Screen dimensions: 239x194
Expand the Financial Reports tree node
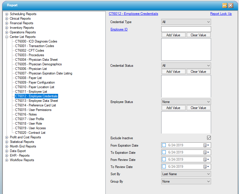click(x=7, y=23)
